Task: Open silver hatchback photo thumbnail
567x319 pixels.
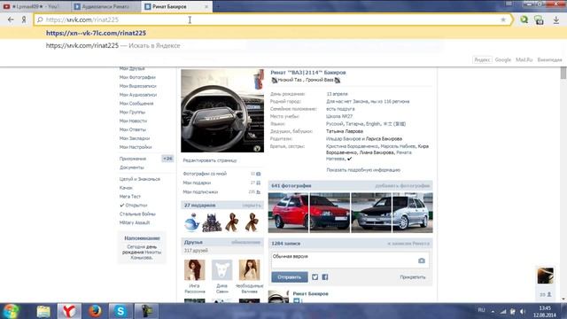Action: point(413,213)
